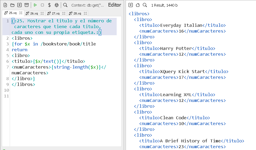The height and width of the screenshot is (150, 256).
Task: Go home in the result panel
Action: pyautogui.click(x=138, y=5)
